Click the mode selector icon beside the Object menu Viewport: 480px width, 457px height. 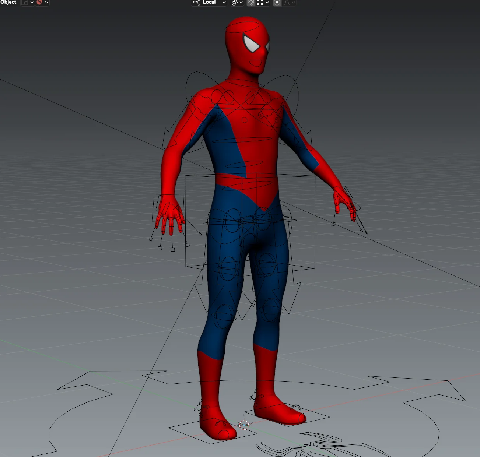[25, 3]
